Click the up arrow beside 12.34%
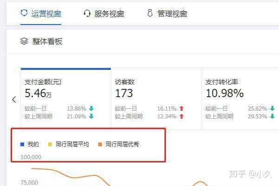This screenshot has width=279, height=186. point(182,116)
